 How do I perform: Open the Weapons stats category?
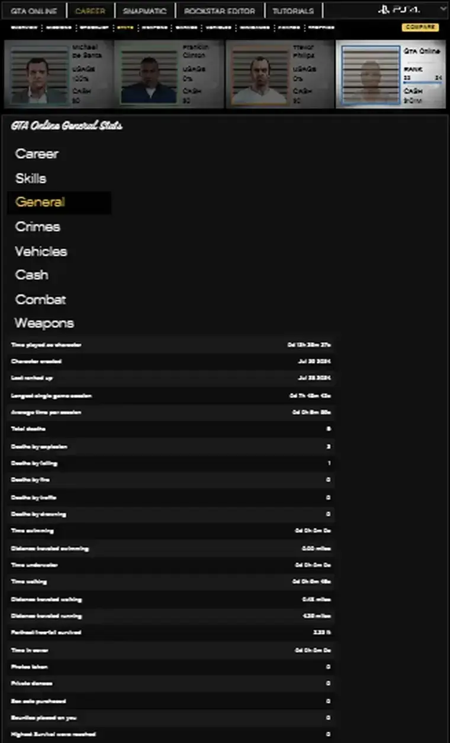(x=44, y=323)
